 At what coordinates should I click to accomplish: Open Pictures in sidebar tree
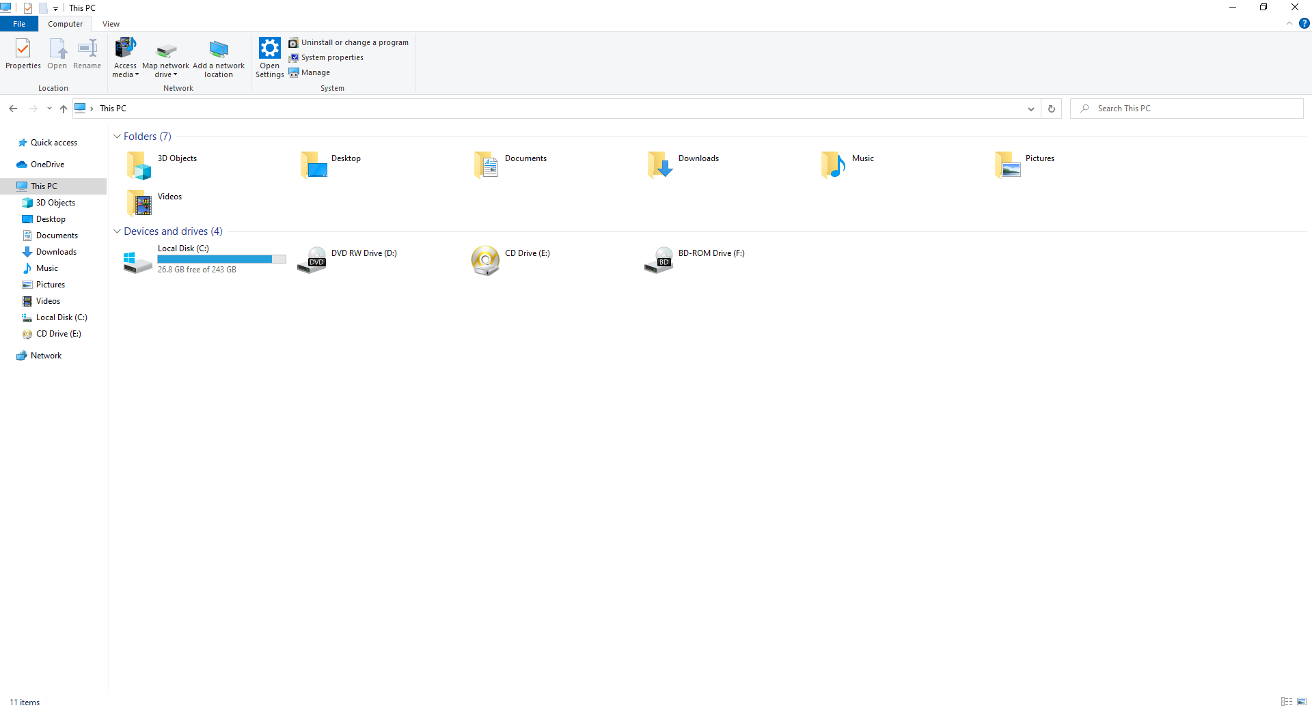pyautogui.click(x=50, y=285)
